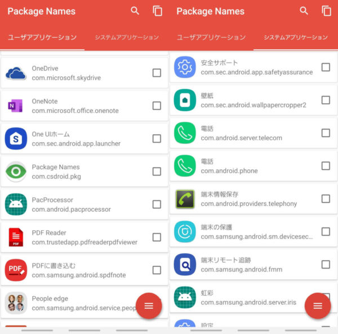
Task: Click the Package Names eye icon
Action: tap(16, 172)
